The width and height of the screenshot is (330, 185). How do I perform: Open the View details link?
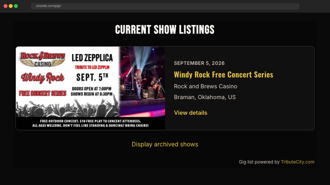pos(191,113)
